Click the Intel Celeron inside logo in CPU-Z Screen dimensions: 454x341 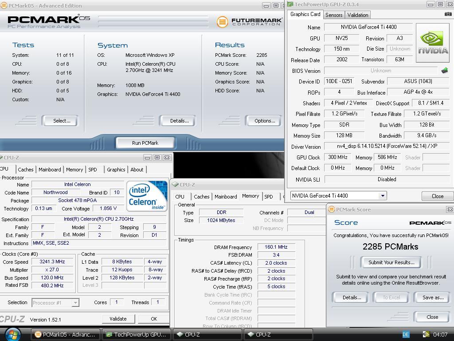[147, 196]
